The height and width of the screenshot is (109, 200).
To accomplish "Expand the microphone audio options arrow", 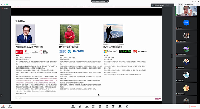I will click(6, 106).
